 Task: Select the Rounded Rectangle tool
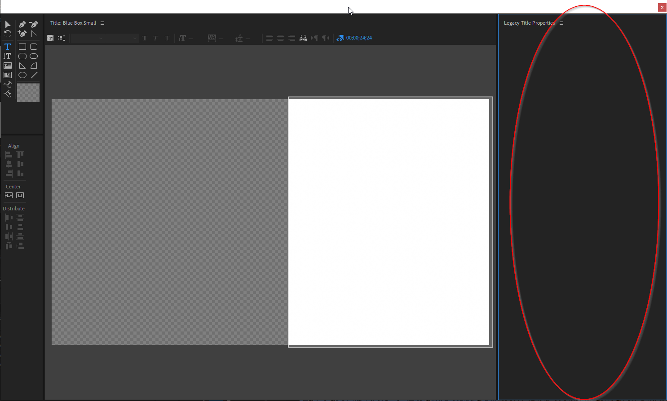[34, 56]
